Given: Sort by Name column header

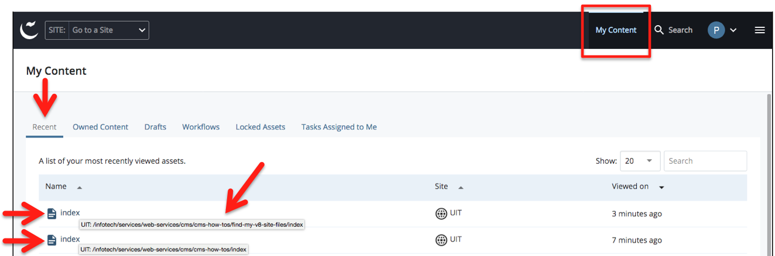Looking at the screenshot, I should pyautogui.click(x=56, y=187).
